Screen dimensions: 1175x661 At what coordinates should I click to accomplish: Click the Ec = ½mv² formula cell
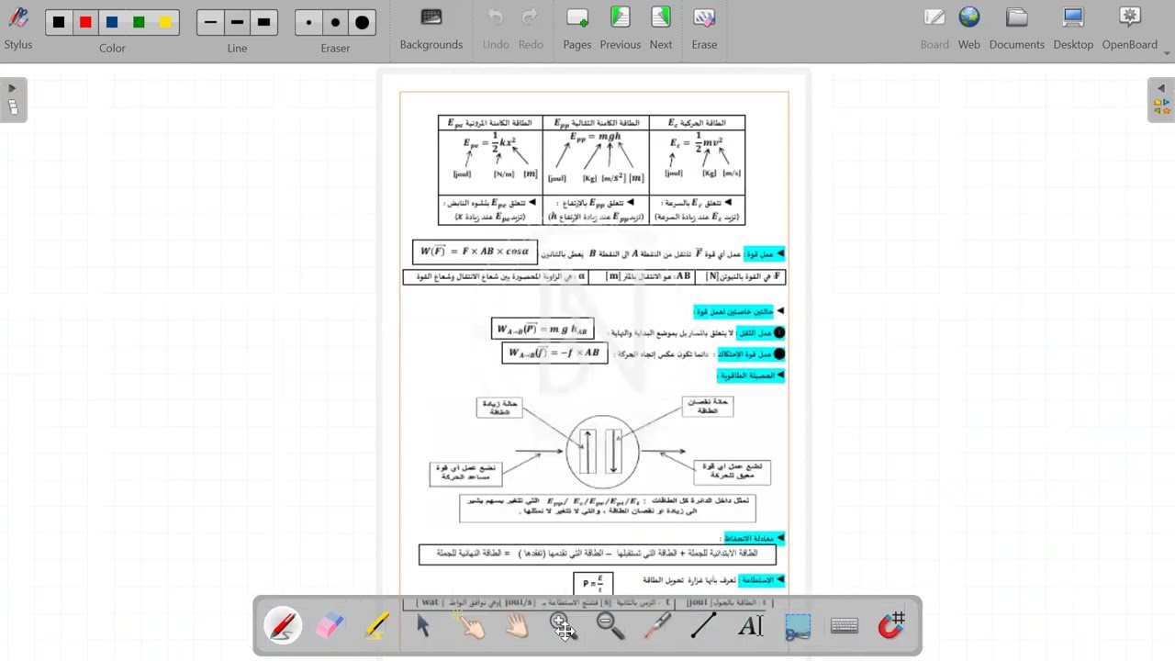pyautogui.click(x=698, y=162)
